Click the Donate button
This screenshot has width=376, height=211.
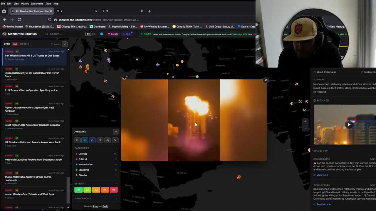(x=113, y=34)
